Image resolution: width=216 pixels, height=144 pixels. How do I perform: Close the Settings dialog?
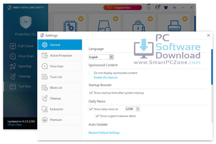coord(208,35)
